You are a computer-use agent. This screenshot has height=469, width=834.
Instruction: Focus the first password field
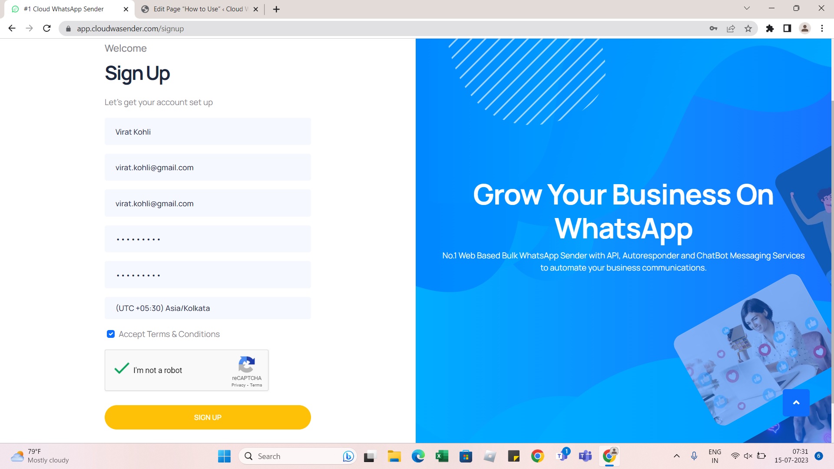[x=208, y=239]
